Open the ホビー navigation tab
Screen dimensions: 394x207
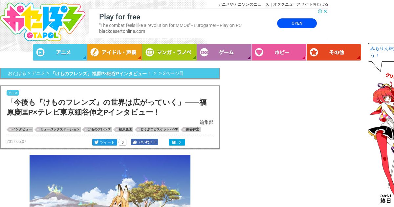coord(279,52)
